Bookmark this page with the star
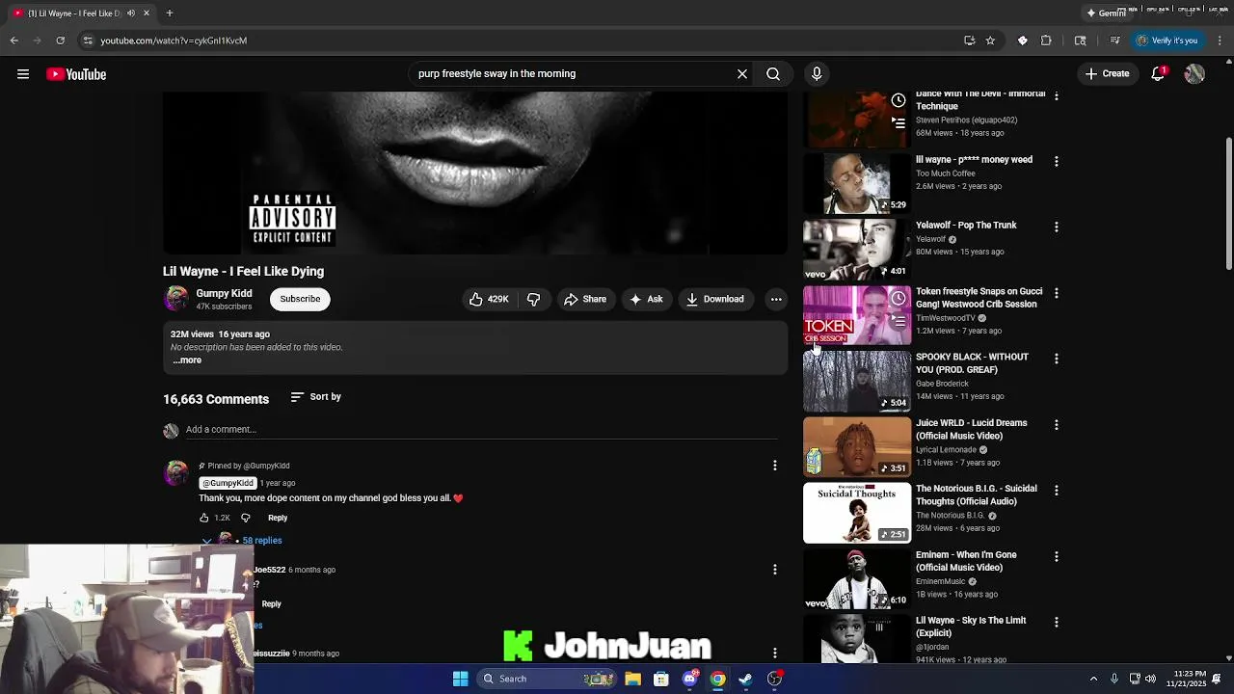Screen dimensions: 1234x694 pyautogui.click(x=990, y=40)
